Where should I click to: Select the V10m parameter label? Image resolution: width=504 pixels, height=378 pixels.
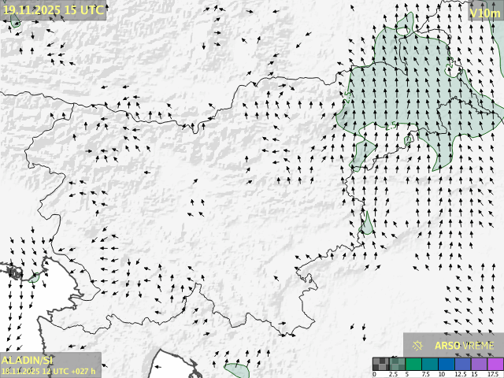[x=484, y=13]
